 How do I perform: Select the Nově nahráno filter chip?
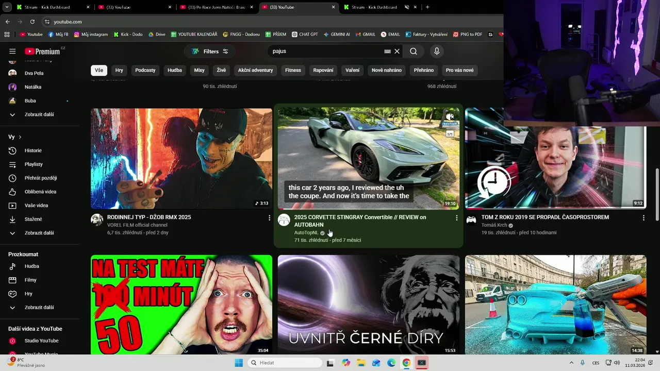[387, 70]
